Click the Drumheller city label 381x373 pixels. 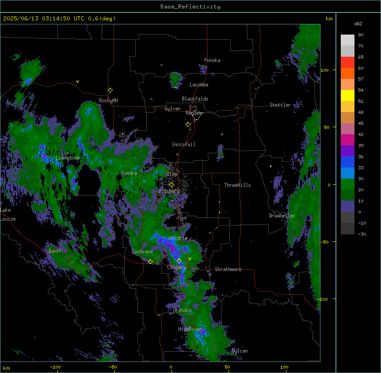pos(282,216)
